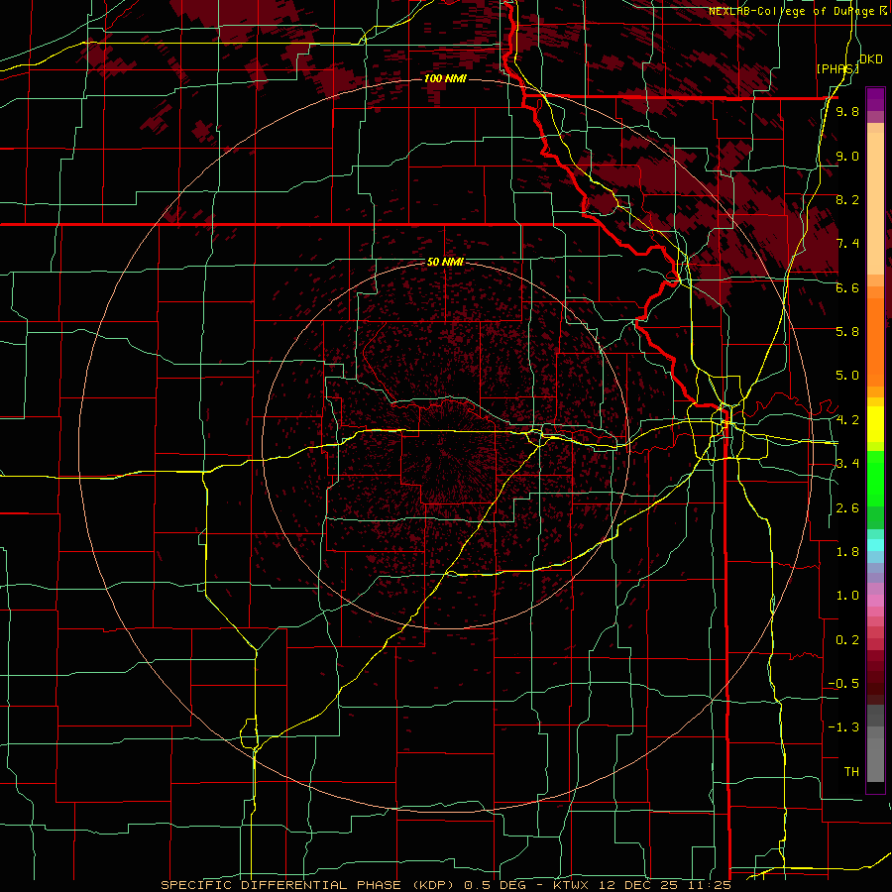Click the 7.4 value on the scale
892x892 pixels.
click(847, 244)
